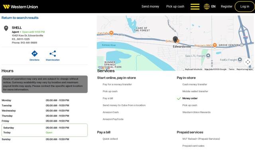Click the SHELL agent name heading
This screenshot has width=255, height=159.
(x=17, y=27)
